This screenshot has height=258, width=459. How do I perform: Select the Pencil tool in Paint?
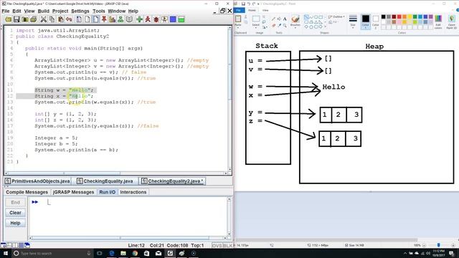pos(273,19)
